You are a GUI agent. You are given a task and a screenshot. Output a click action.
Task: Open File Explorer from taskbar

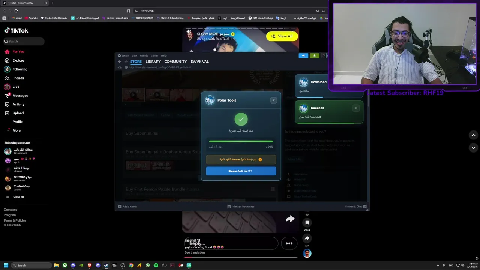point(57,265)
